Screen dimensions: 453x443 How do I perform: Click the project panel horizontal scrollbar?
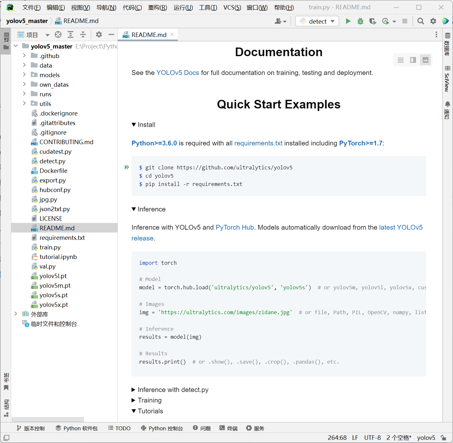[48, 419]
